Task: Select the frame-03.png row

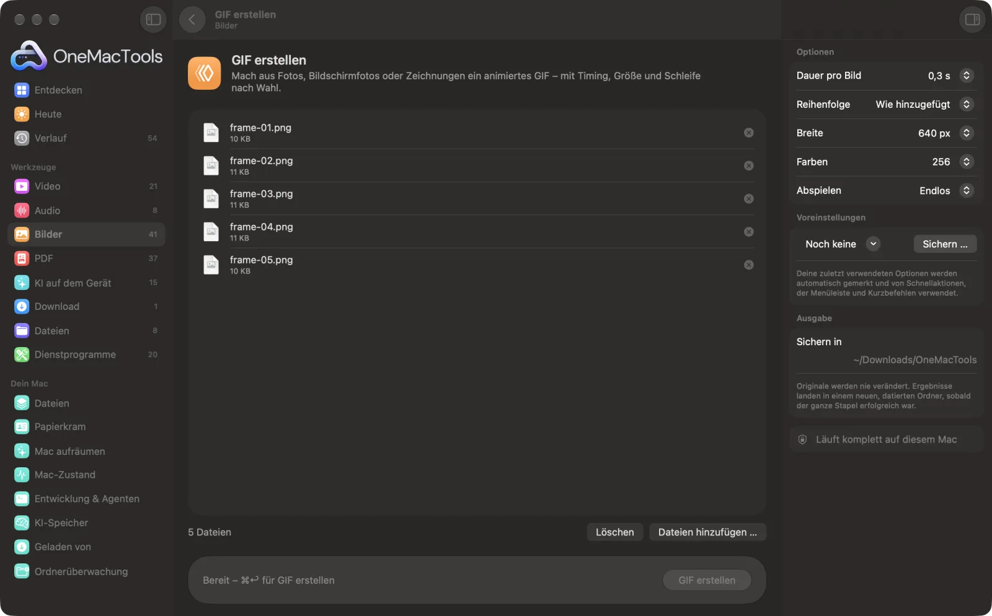Action: (x=477, y=199)
